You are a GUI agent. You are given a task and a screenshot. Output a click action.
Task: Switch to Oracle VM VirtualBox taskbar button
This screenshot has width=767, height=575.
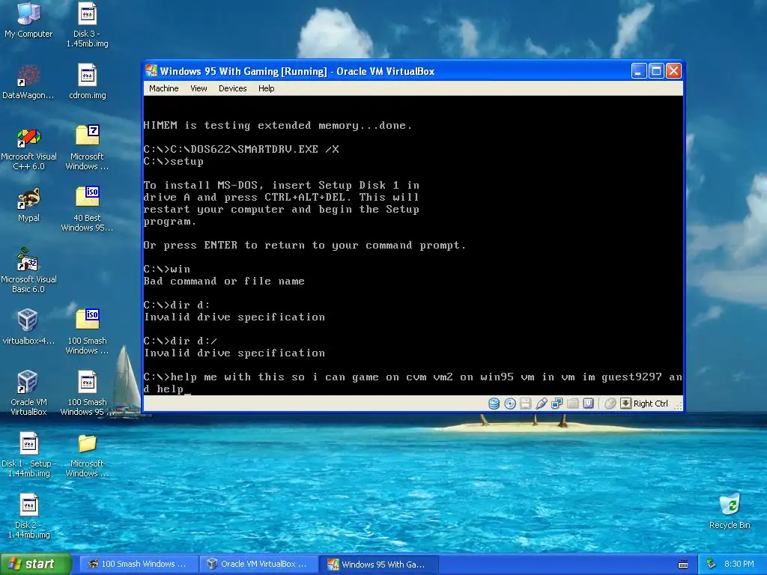(x=259, y=565)
